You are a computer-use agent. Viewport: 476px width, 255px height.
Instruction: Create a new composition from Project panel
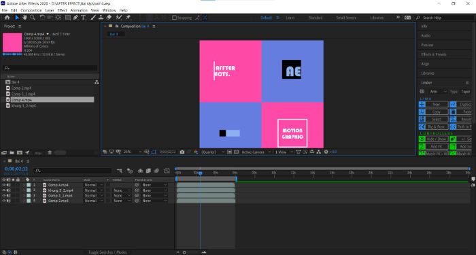(20, 153)
